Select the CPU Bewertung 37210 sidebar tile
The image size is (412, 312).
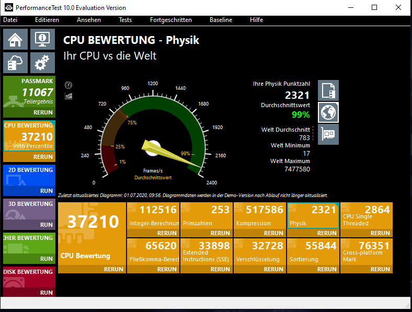tap(29, 136)
